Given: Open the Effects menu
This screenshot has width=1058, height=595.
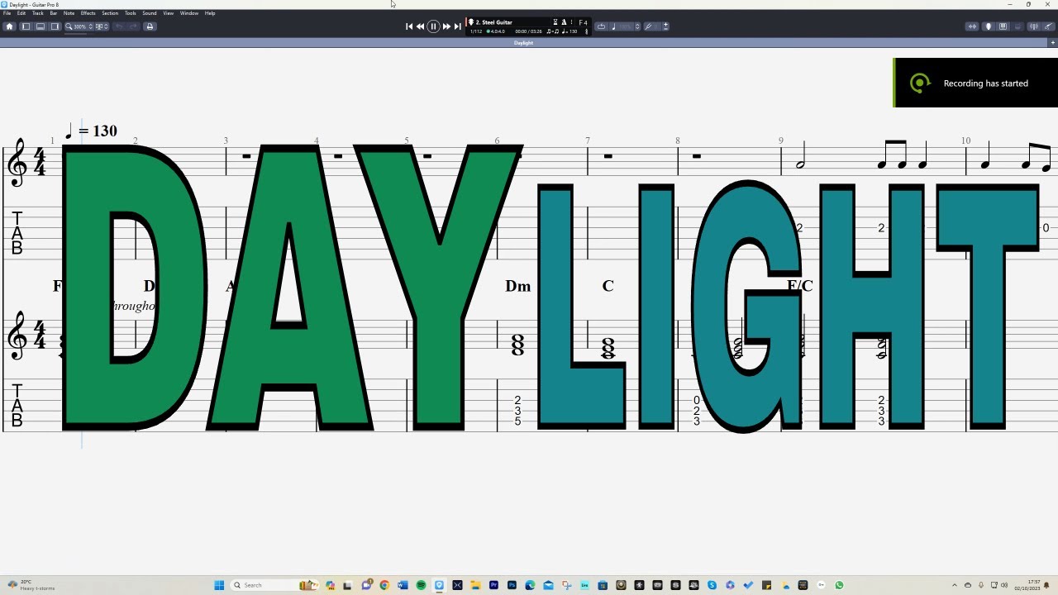Looking at the screenshot, I should click(x=88, y=13).
